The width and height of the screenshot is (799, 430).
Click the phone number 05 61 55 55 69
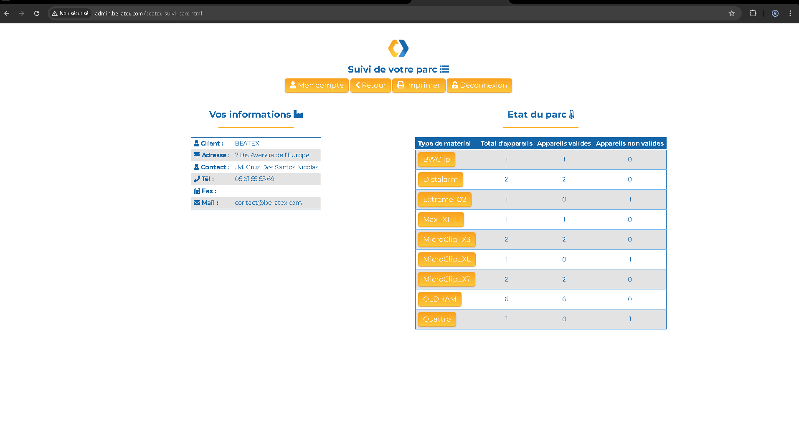[254, 179]
